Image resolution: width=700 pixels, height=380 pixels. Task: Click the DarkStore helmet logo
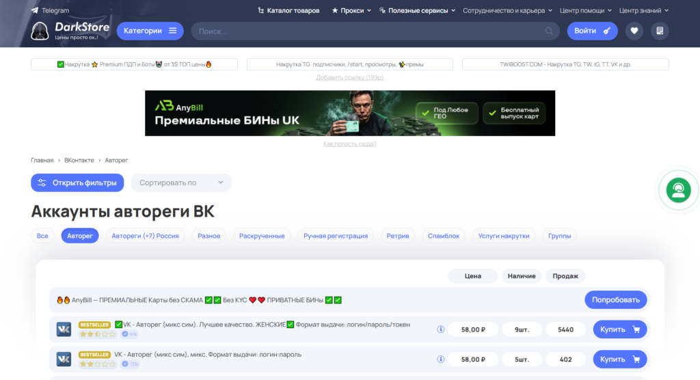40,31
